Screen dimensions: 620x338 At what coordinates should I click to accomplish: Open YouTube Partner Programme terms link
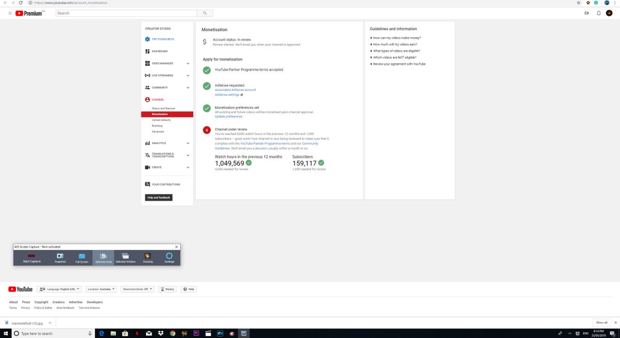(x=264, y=143)
